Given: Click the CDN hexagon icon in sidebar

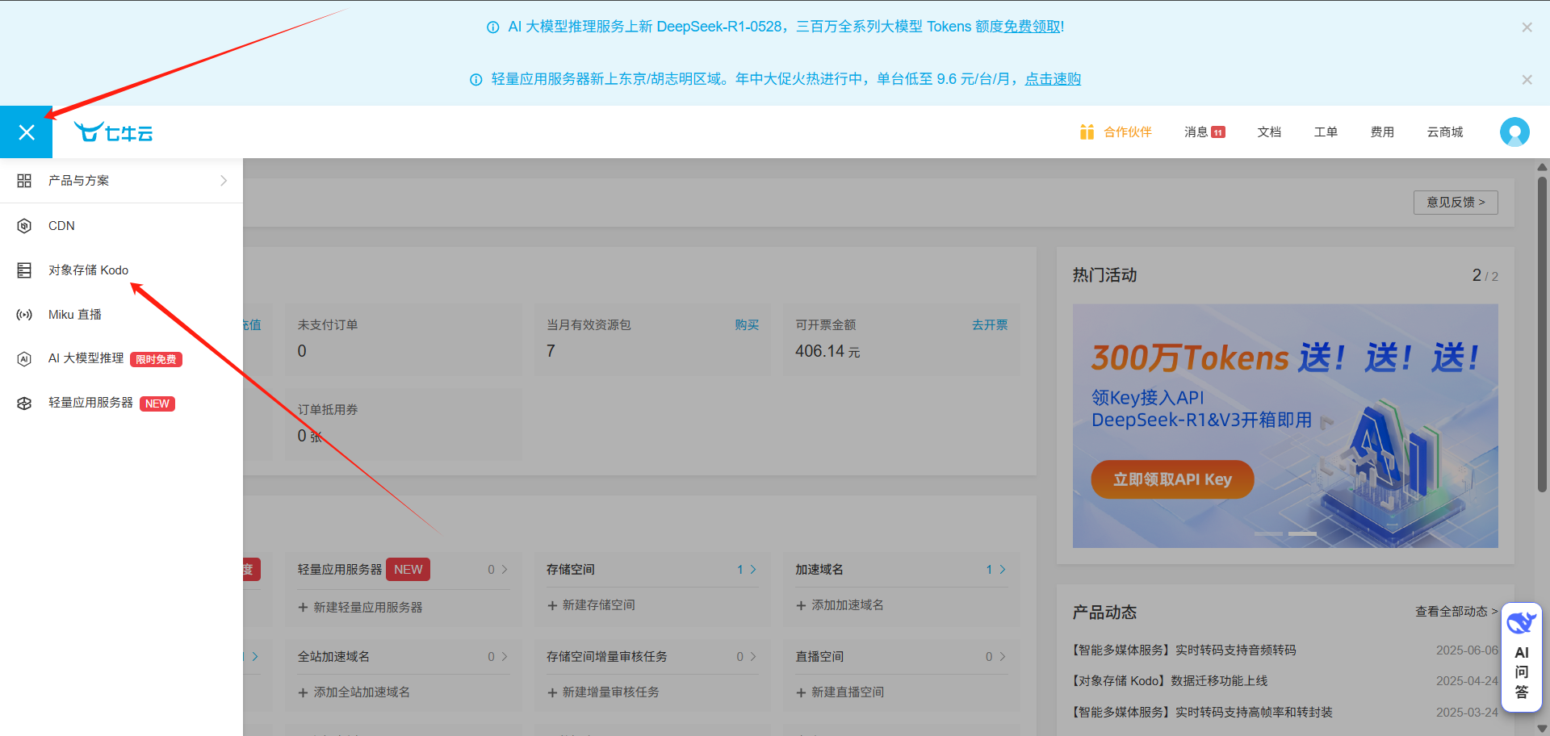Looking at the screenshot, I should [x=24, y=226].
